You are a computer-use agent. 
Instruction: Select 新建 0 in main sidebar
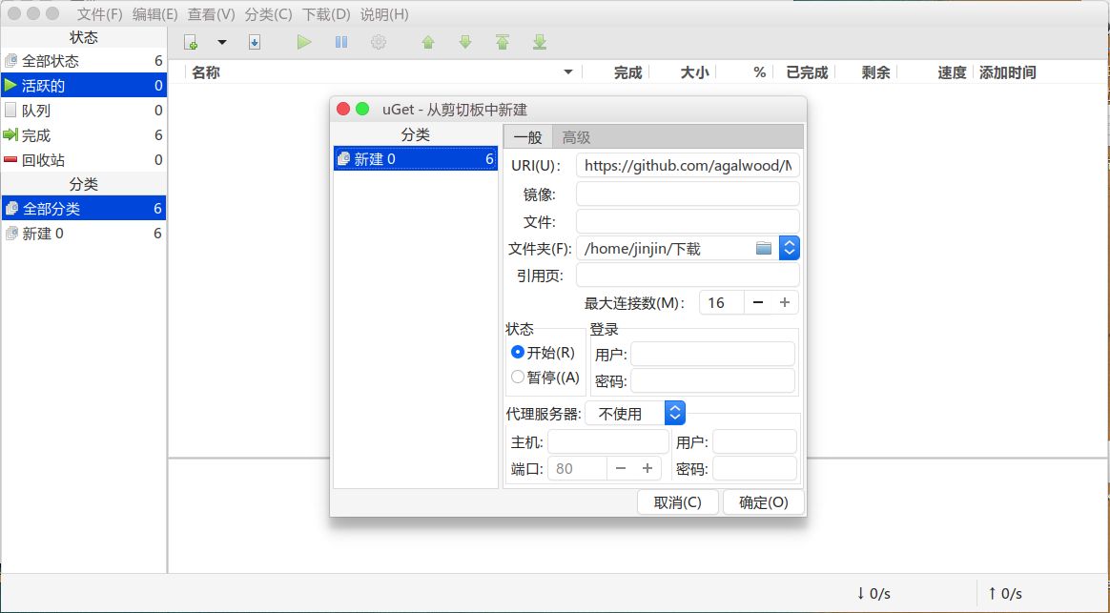point(84,234)
